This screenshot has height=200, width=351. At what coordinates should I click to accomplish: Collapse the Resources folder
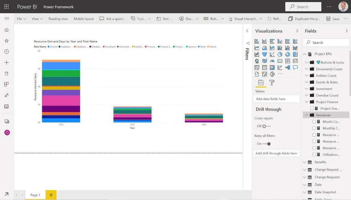(x=306, y=115)
